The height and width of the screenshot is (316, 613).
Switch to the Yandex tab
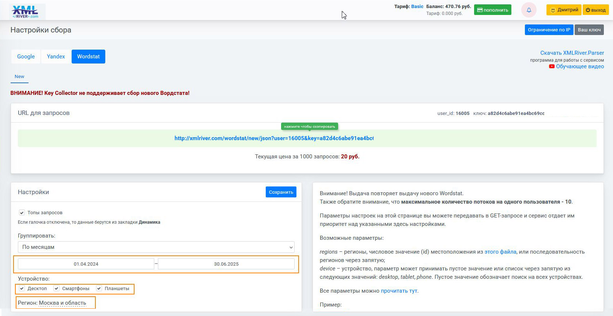[x=56, y=57]
